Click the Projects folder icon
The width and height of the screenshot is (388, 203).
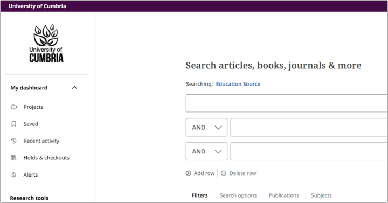point(14,107)
